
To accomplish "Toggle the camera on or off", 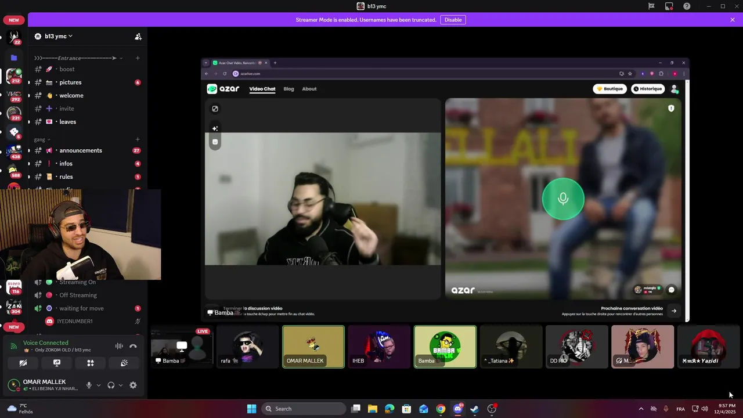I will (23, 363).
